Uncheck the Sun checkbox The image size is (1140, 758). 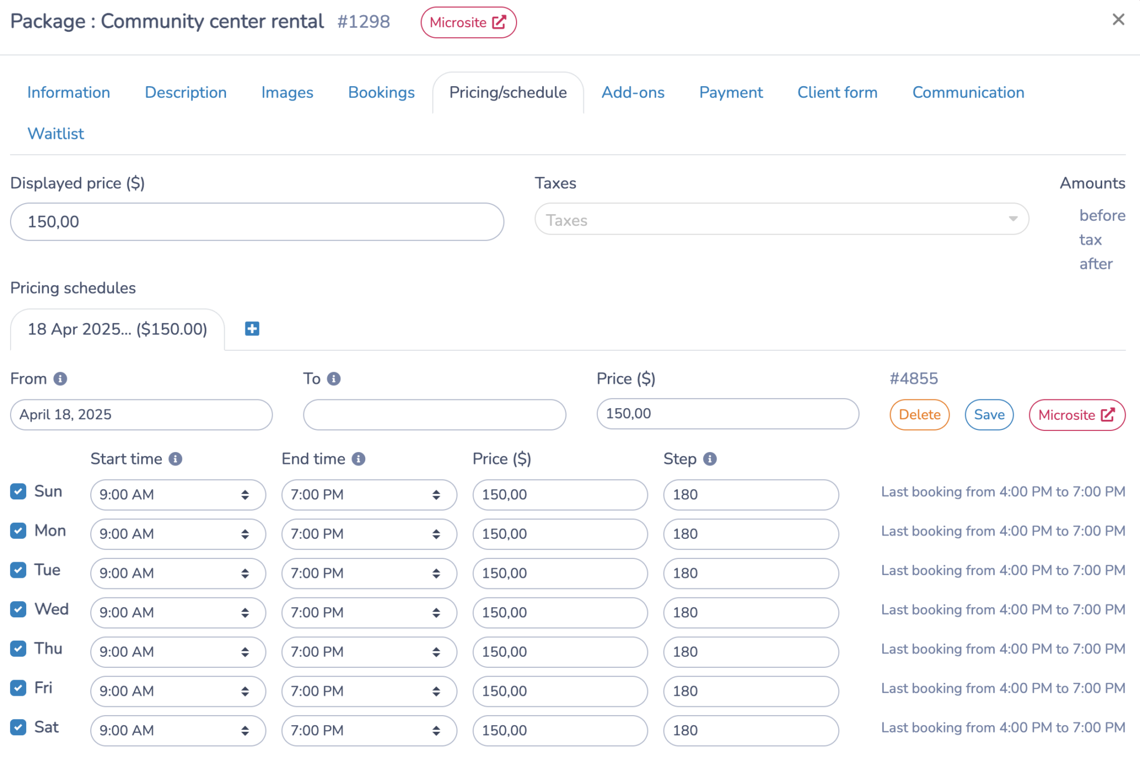pyautogui.click(x=18, y=492)
